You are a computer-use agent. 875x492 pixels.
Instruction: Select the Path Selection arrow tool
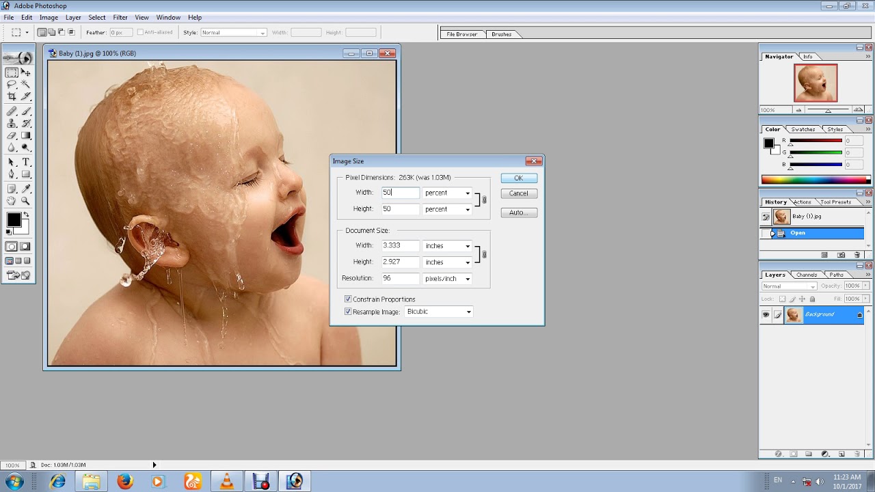(x=12, y=162)
